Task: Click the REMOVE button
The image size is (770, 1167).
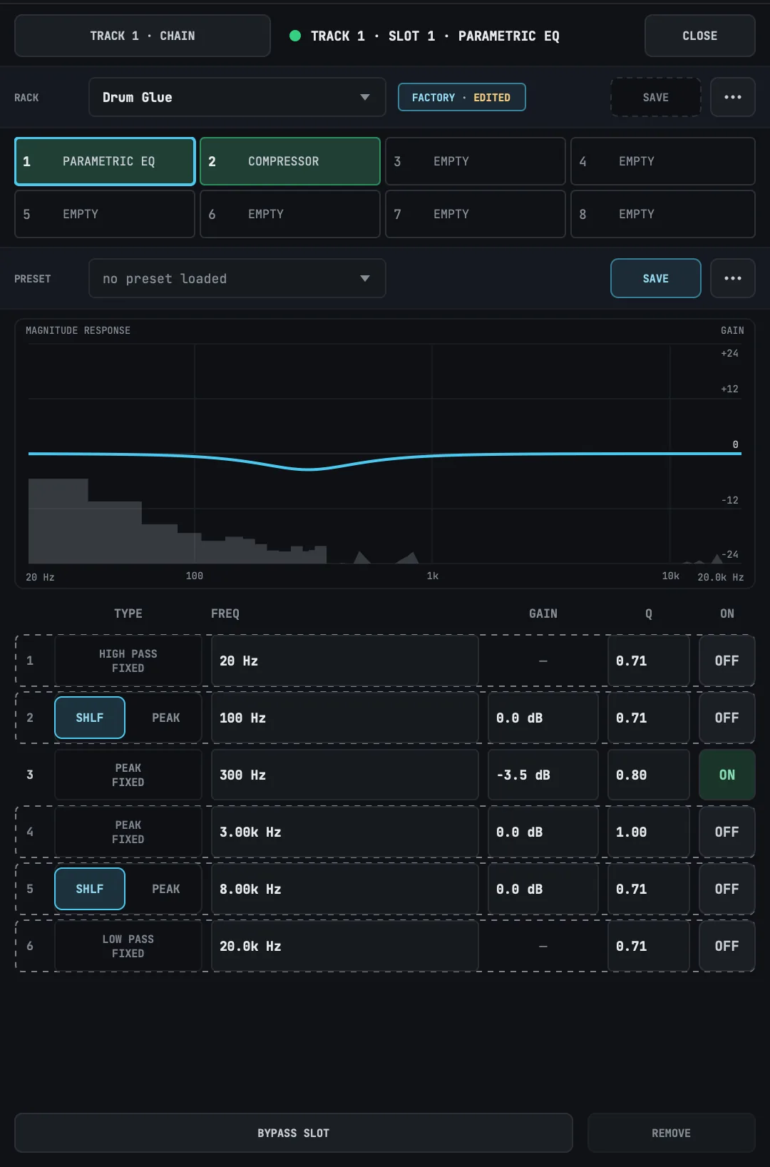Action: [672, 1133]
